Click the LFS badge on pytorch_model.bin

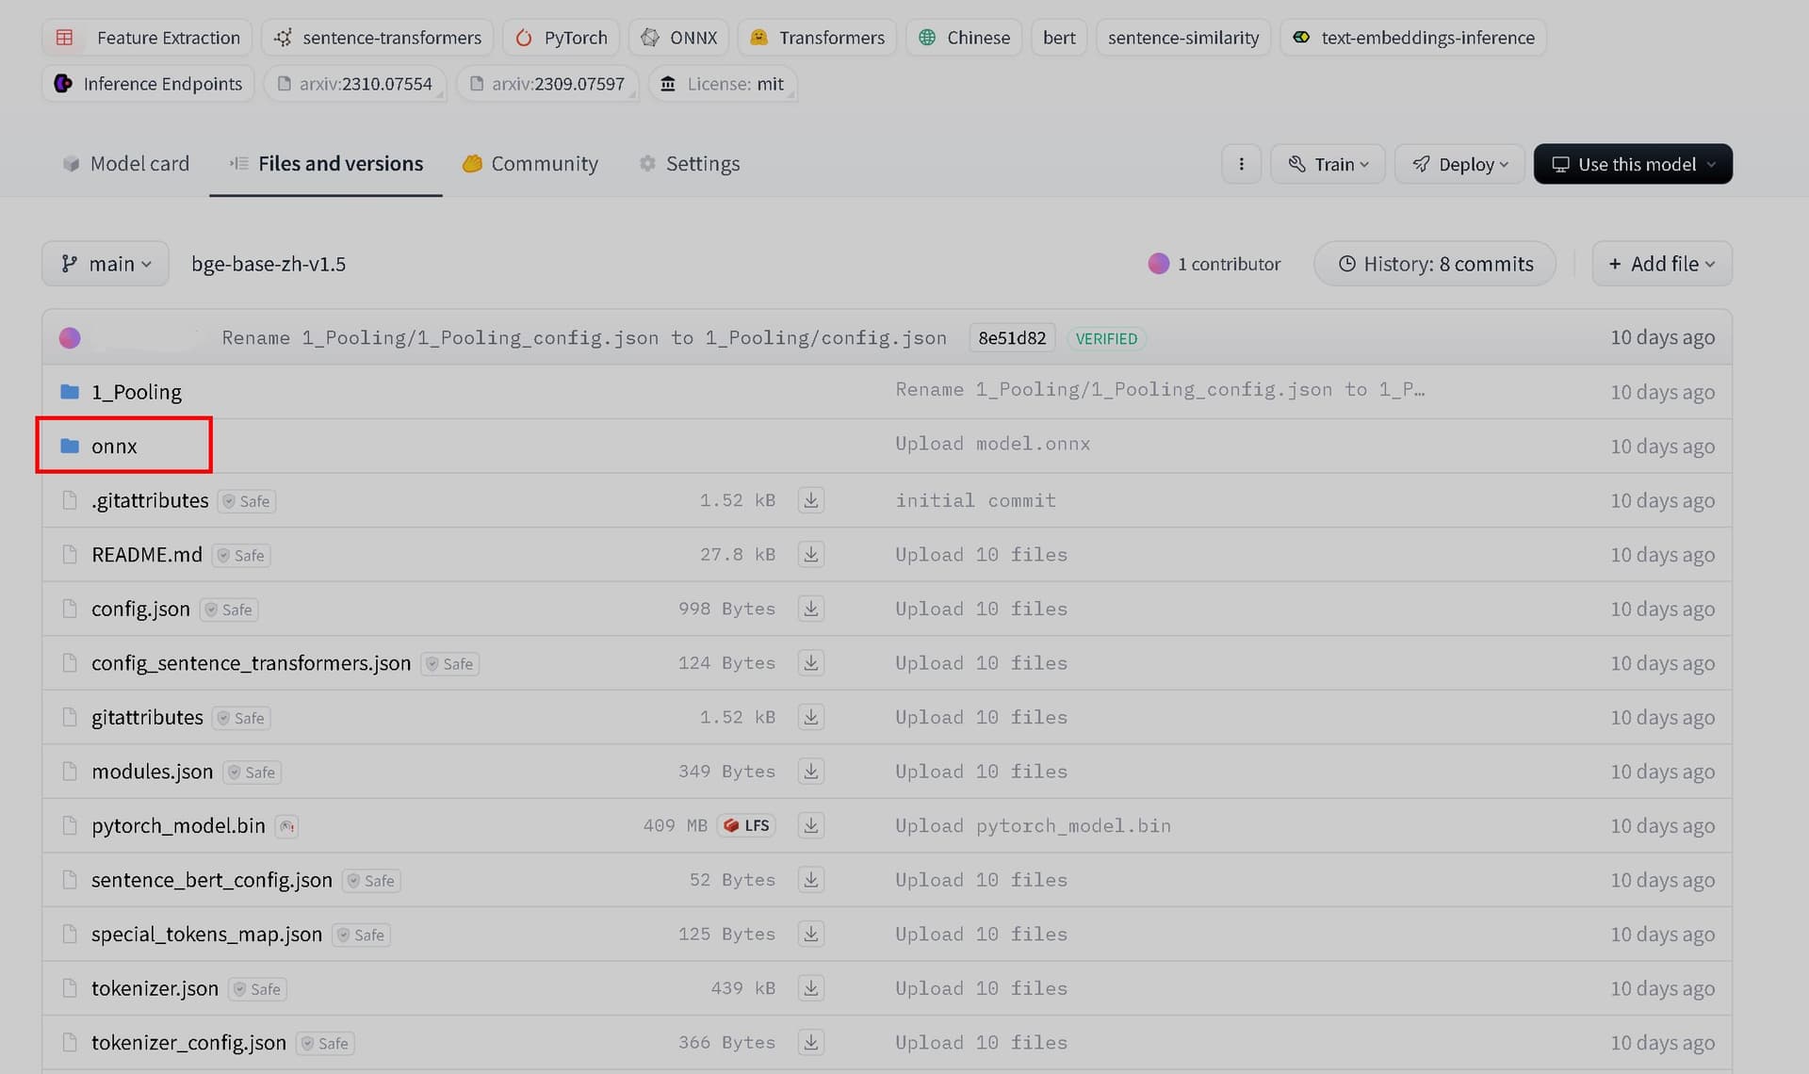pyautogui.click(x=747, y=825)
